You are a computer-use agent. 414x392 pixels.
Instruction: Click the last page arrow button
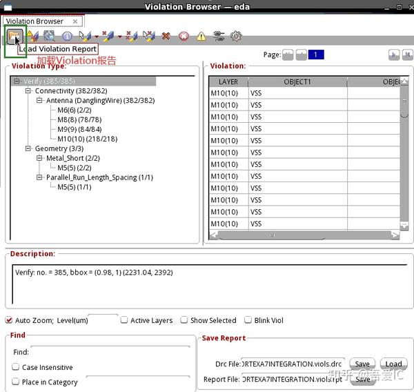(x=407, y=55)
